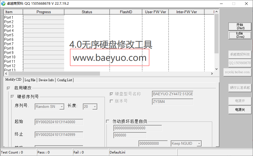This screenshot has width=253, height=156.
Task: Toggle the 硬盘型号名称 checkbox
Action: tap(111, 94)
